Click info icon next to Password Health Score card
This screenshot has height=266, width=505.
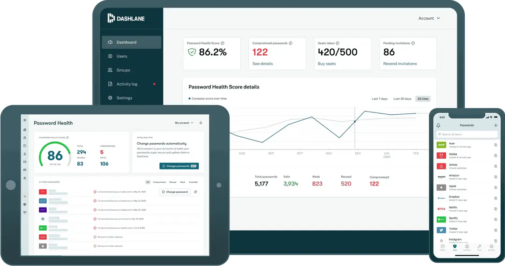(x=223, y=43)
